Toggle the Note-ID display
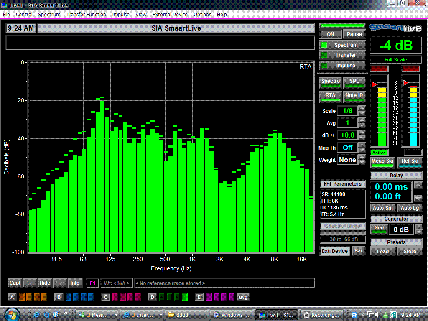Viewport: 428px width, 321px height. pyautogui.click(x=354, y=97)
